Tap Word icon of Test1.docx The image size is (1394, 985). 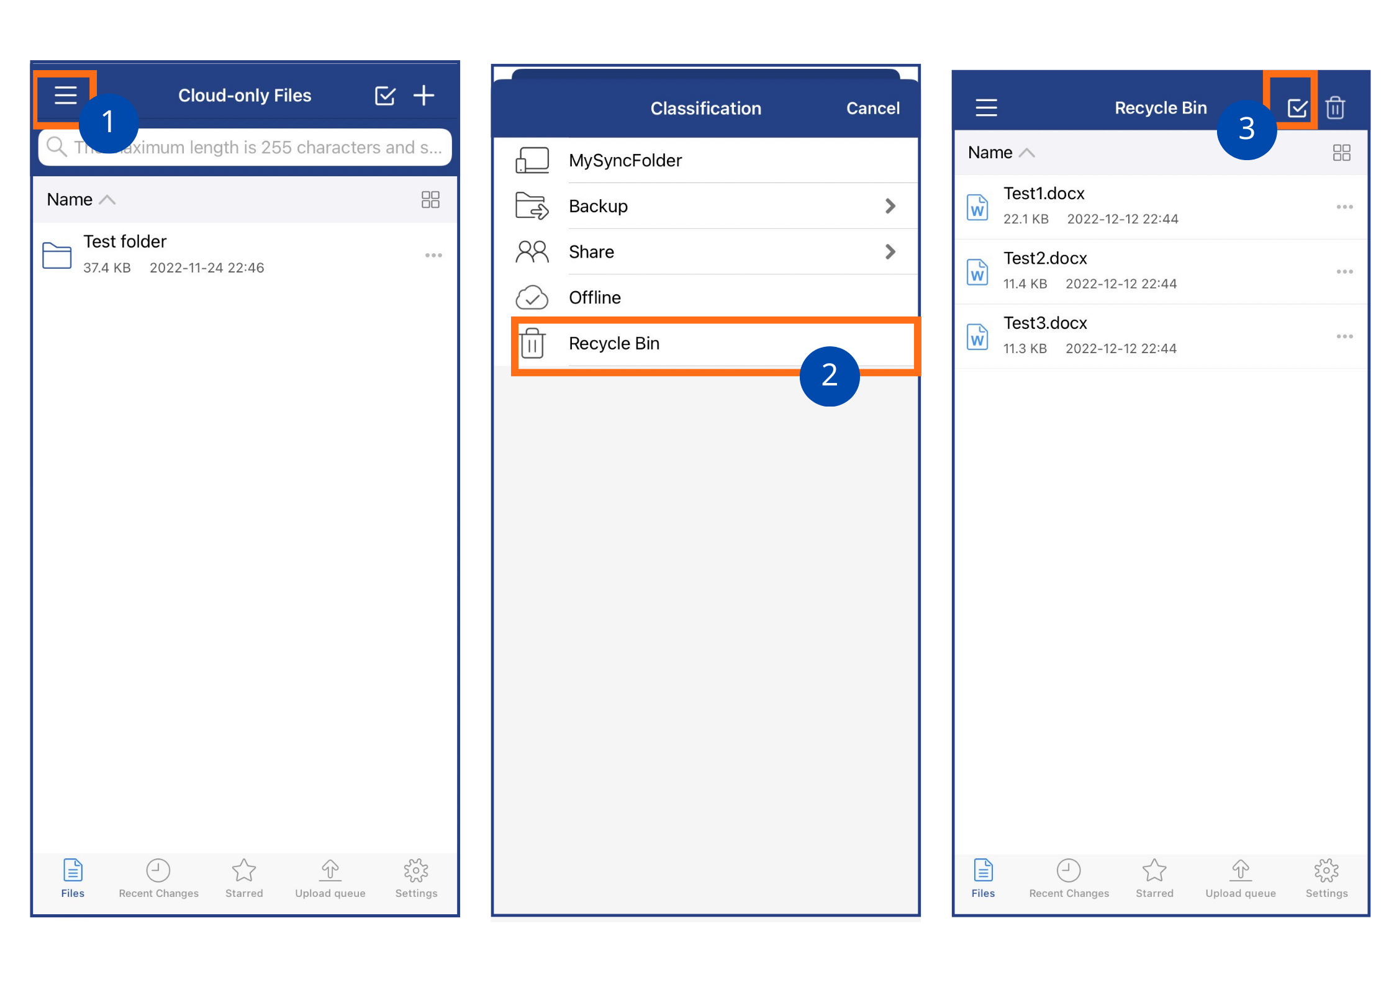tap(977, 207)
